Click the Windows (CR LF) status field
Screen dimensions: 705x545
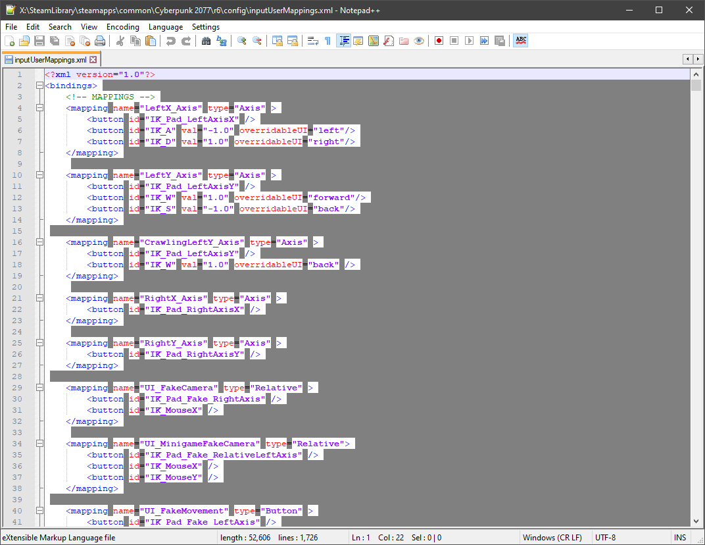[x=552, y=538]
